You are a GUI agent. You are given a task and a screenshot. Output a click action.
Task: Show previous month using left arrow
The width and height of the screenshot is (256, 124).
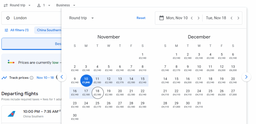tap(62, 77)
